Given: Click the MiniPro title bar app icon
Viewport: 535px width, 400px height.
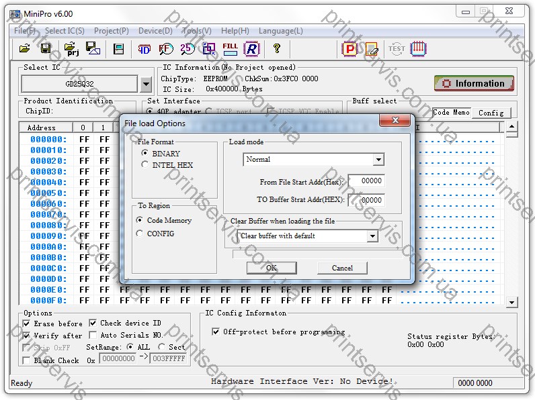Looking at the screenshot, I should click(x=15, y=14).
